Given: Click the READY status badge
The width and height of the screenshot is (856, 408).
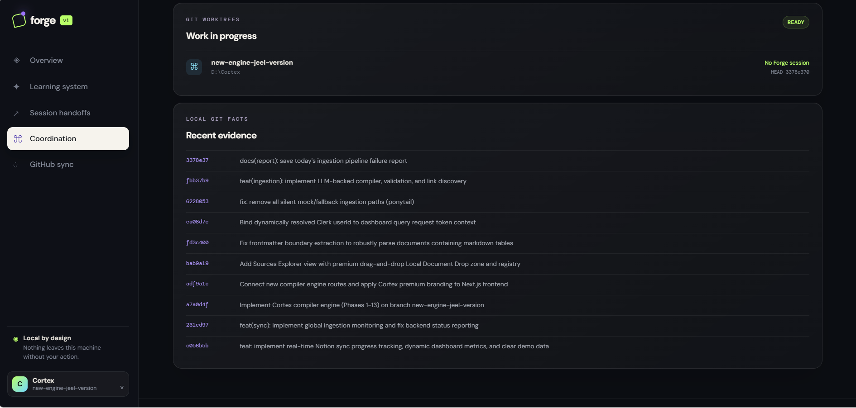Looking at the screenshot, I should click(796, 22).
